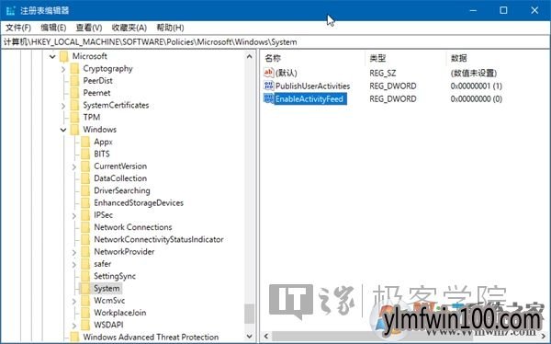The height and width of the screenshot is (344, 551).
Task: Expand the NetworkProvider key
Action: pos(74,252)
